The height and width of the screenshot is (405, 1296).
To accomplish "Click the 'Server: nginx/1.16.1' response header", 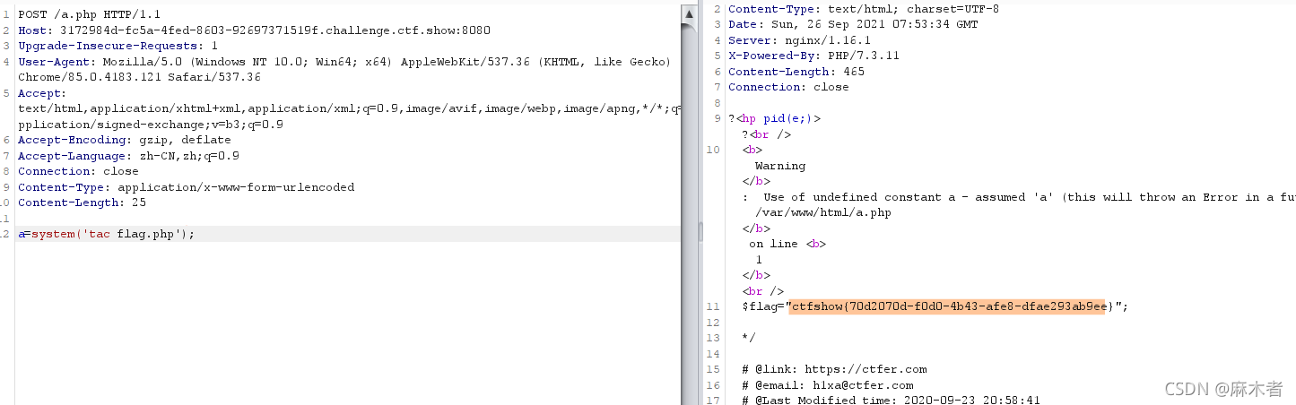I will [799, 40].
